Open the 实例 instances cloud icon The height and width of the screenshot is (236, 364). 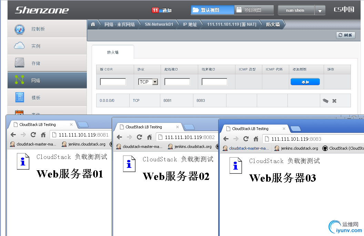(x=19, y=46)
